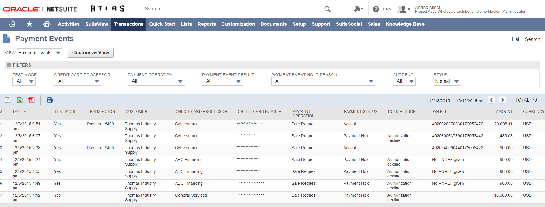Click the Anand Misra account name
The width and height of the screenshot is (545, 207).
click(428, 7)
